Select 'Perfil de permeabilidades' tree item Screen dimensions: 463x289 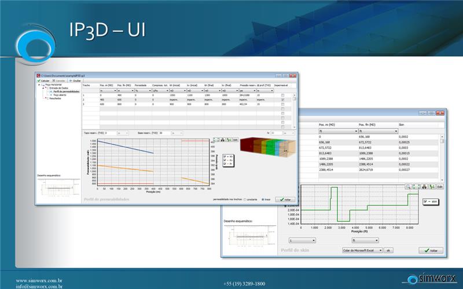click(65, 91)
